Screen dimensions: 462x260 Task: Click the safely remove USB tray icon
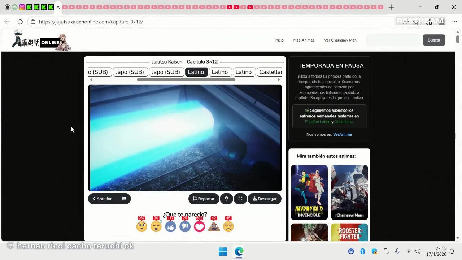(385, 251)
